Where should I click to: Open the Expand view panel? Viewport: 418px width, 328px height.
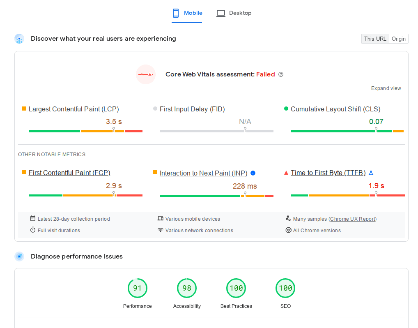click(386, 88)
